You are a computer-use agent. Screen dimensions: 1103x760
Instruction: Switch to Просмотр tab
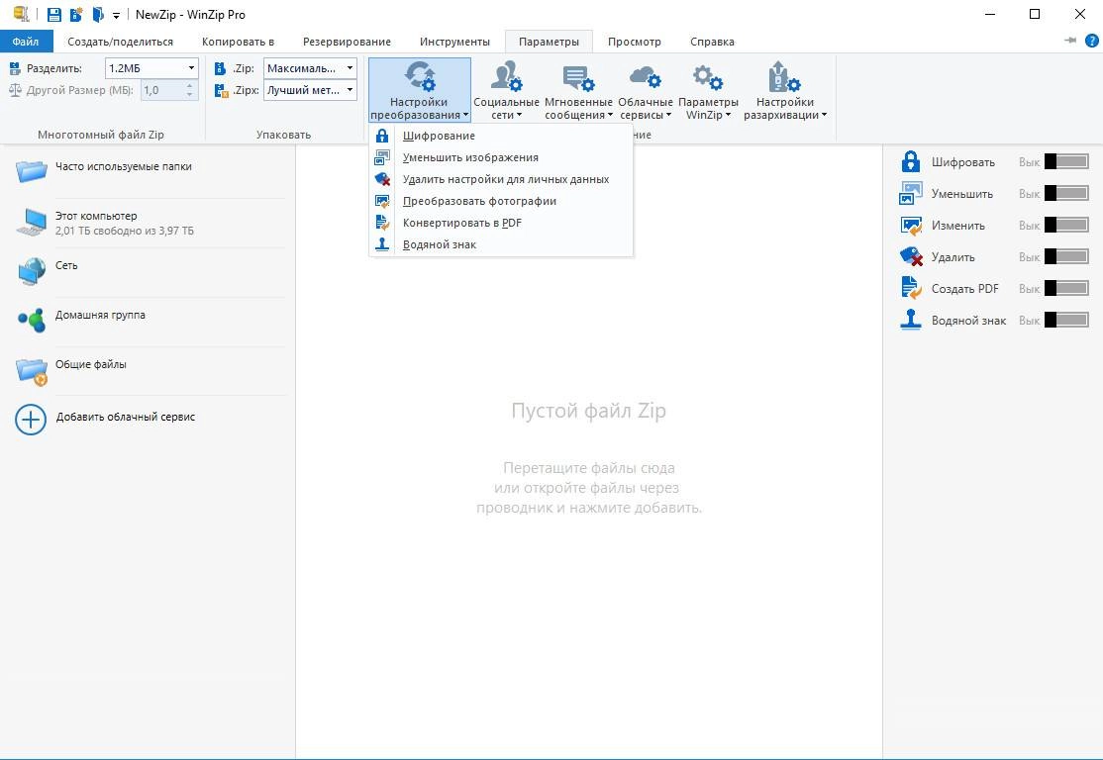pos(635,42)
